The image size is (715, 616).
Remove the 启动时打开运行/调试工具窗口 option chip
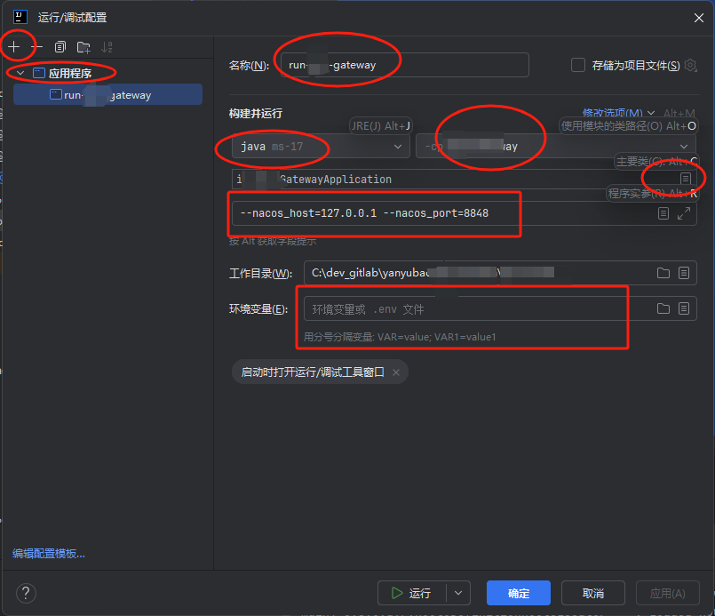(x=396, y=372)
